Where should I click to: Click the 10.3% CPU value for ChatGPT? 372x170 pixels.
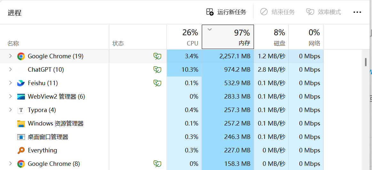[x=189, y=70]
